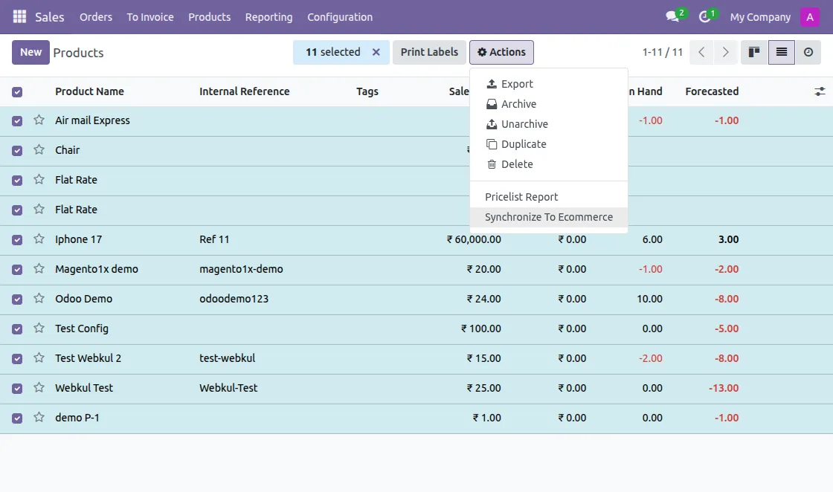Favorite the Air mail Express product
The height and width of the screenshot is (492, 833).
coord(39,120)
